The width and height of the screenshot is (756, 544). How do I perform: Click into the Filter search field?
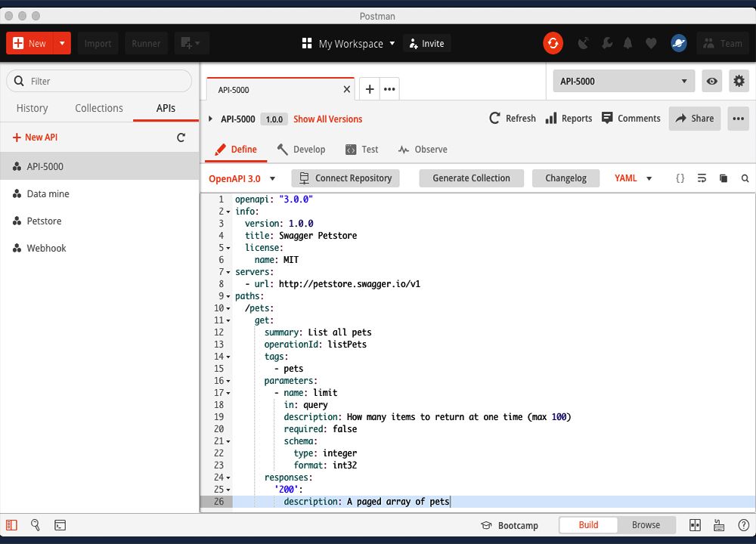tap(99, 81)
